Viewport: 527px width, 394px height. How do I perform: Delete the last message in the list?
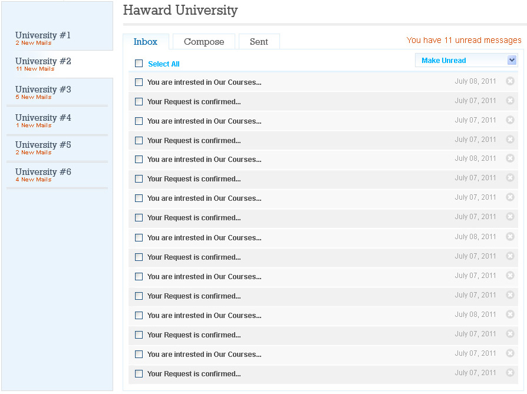point(510,373)
